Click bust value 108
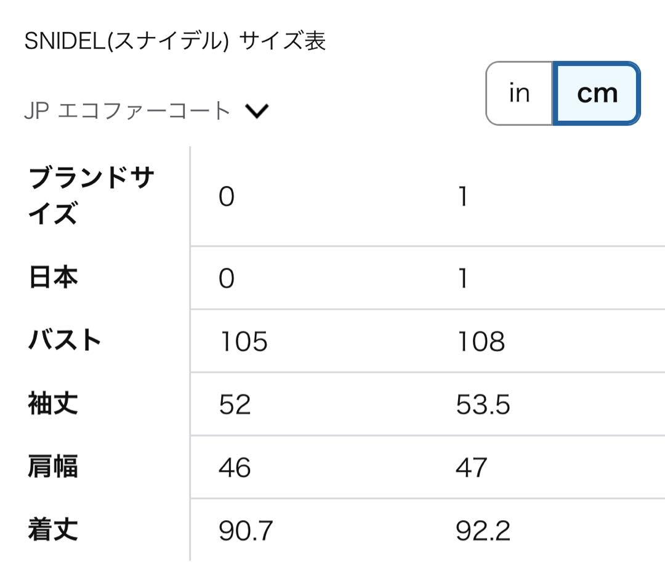 click(480, 341)
